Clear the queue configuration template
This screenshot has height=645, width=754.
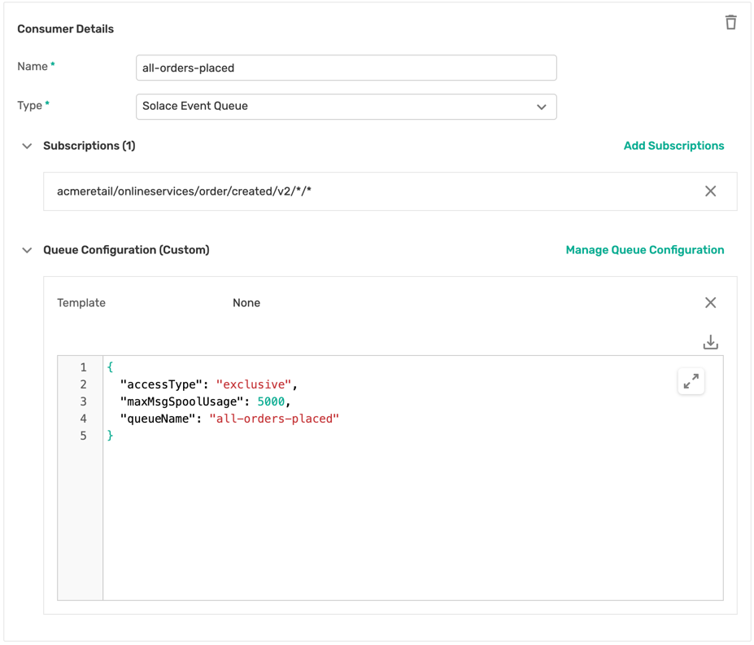[x=710, y=303]
